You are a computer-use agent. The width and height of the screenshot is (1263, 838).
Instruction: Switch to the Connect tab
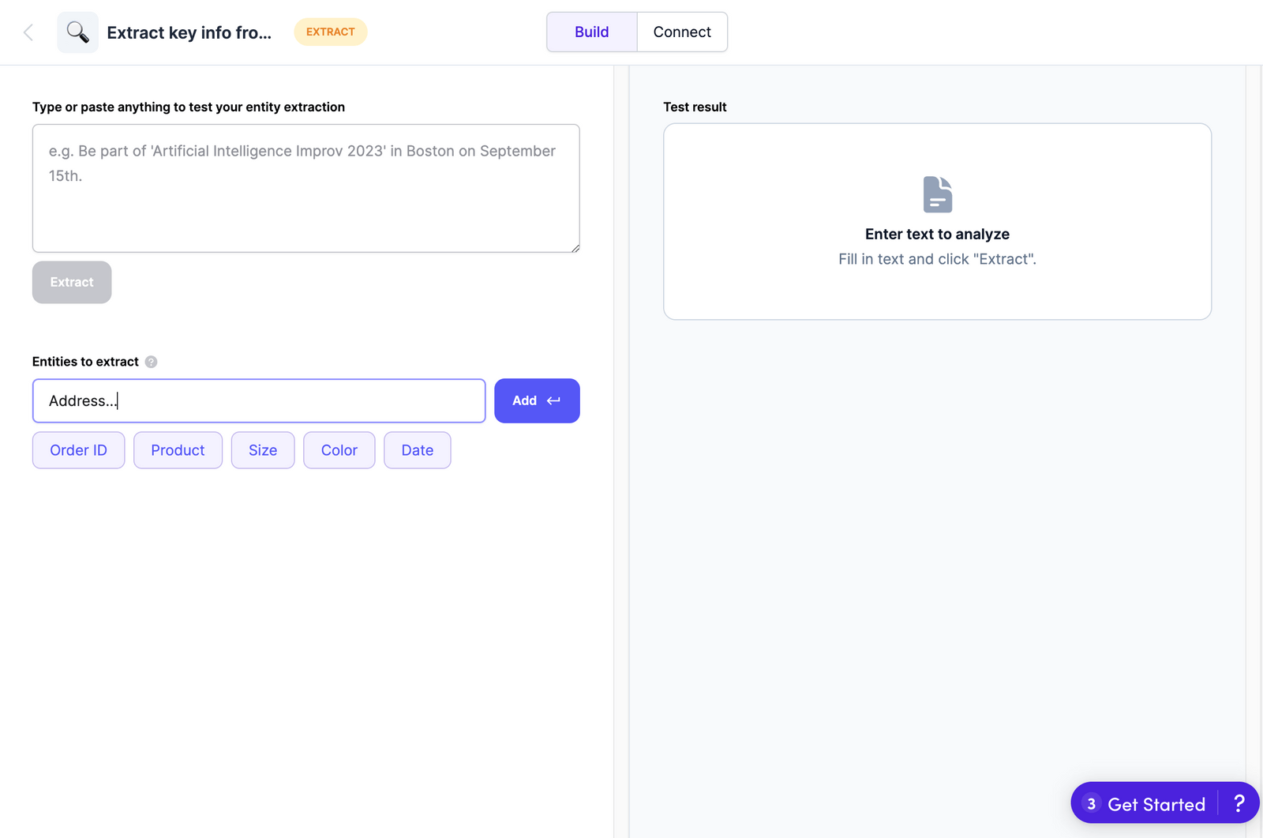(681, 32)
